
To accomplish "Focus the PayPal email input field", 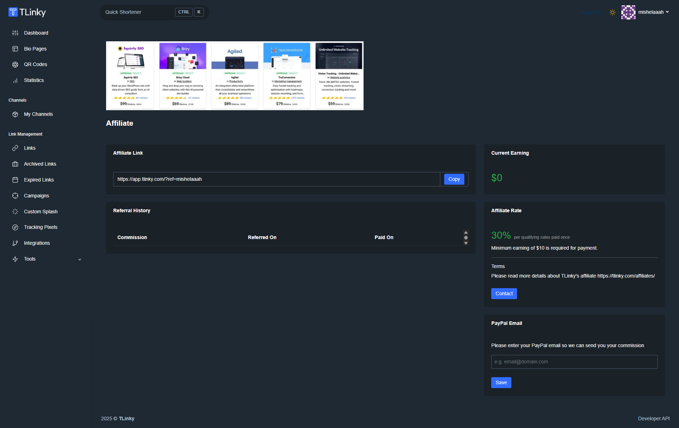I will point(574,362).
